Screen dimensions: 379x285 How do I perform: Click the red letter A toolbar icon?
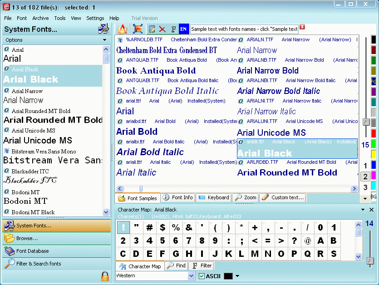point(123,29)
